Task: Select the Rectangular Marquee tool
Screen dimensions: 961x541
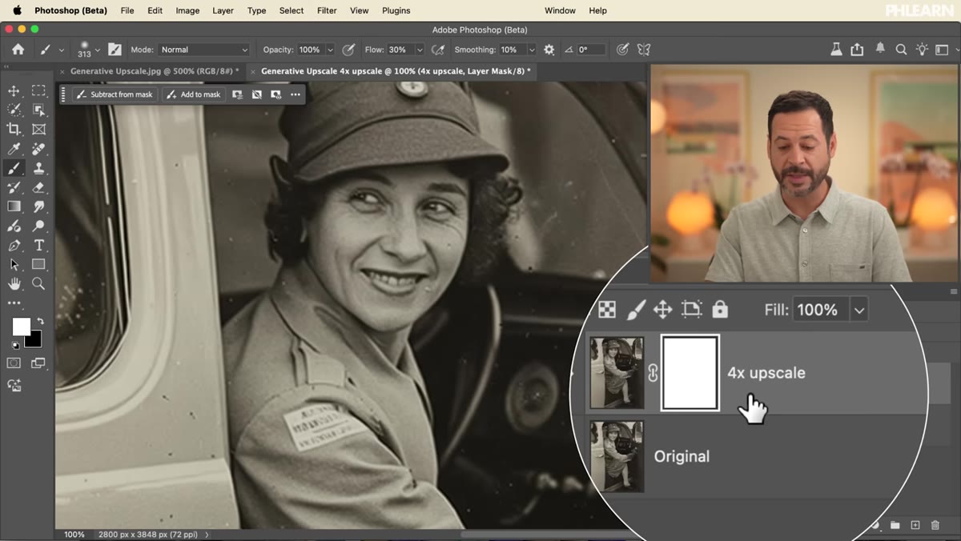Action: [x=38, y=90]
